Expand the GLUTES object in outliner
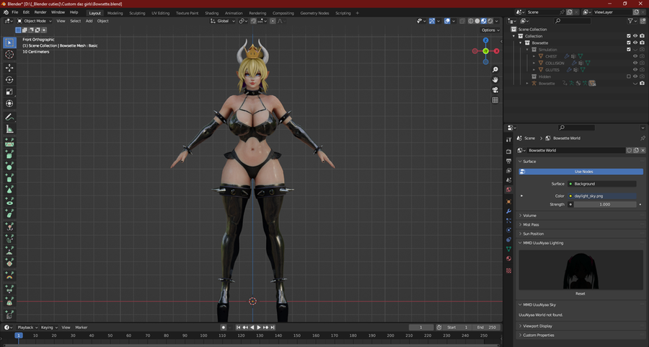The image size is (649, 347). tap(534, 70)
